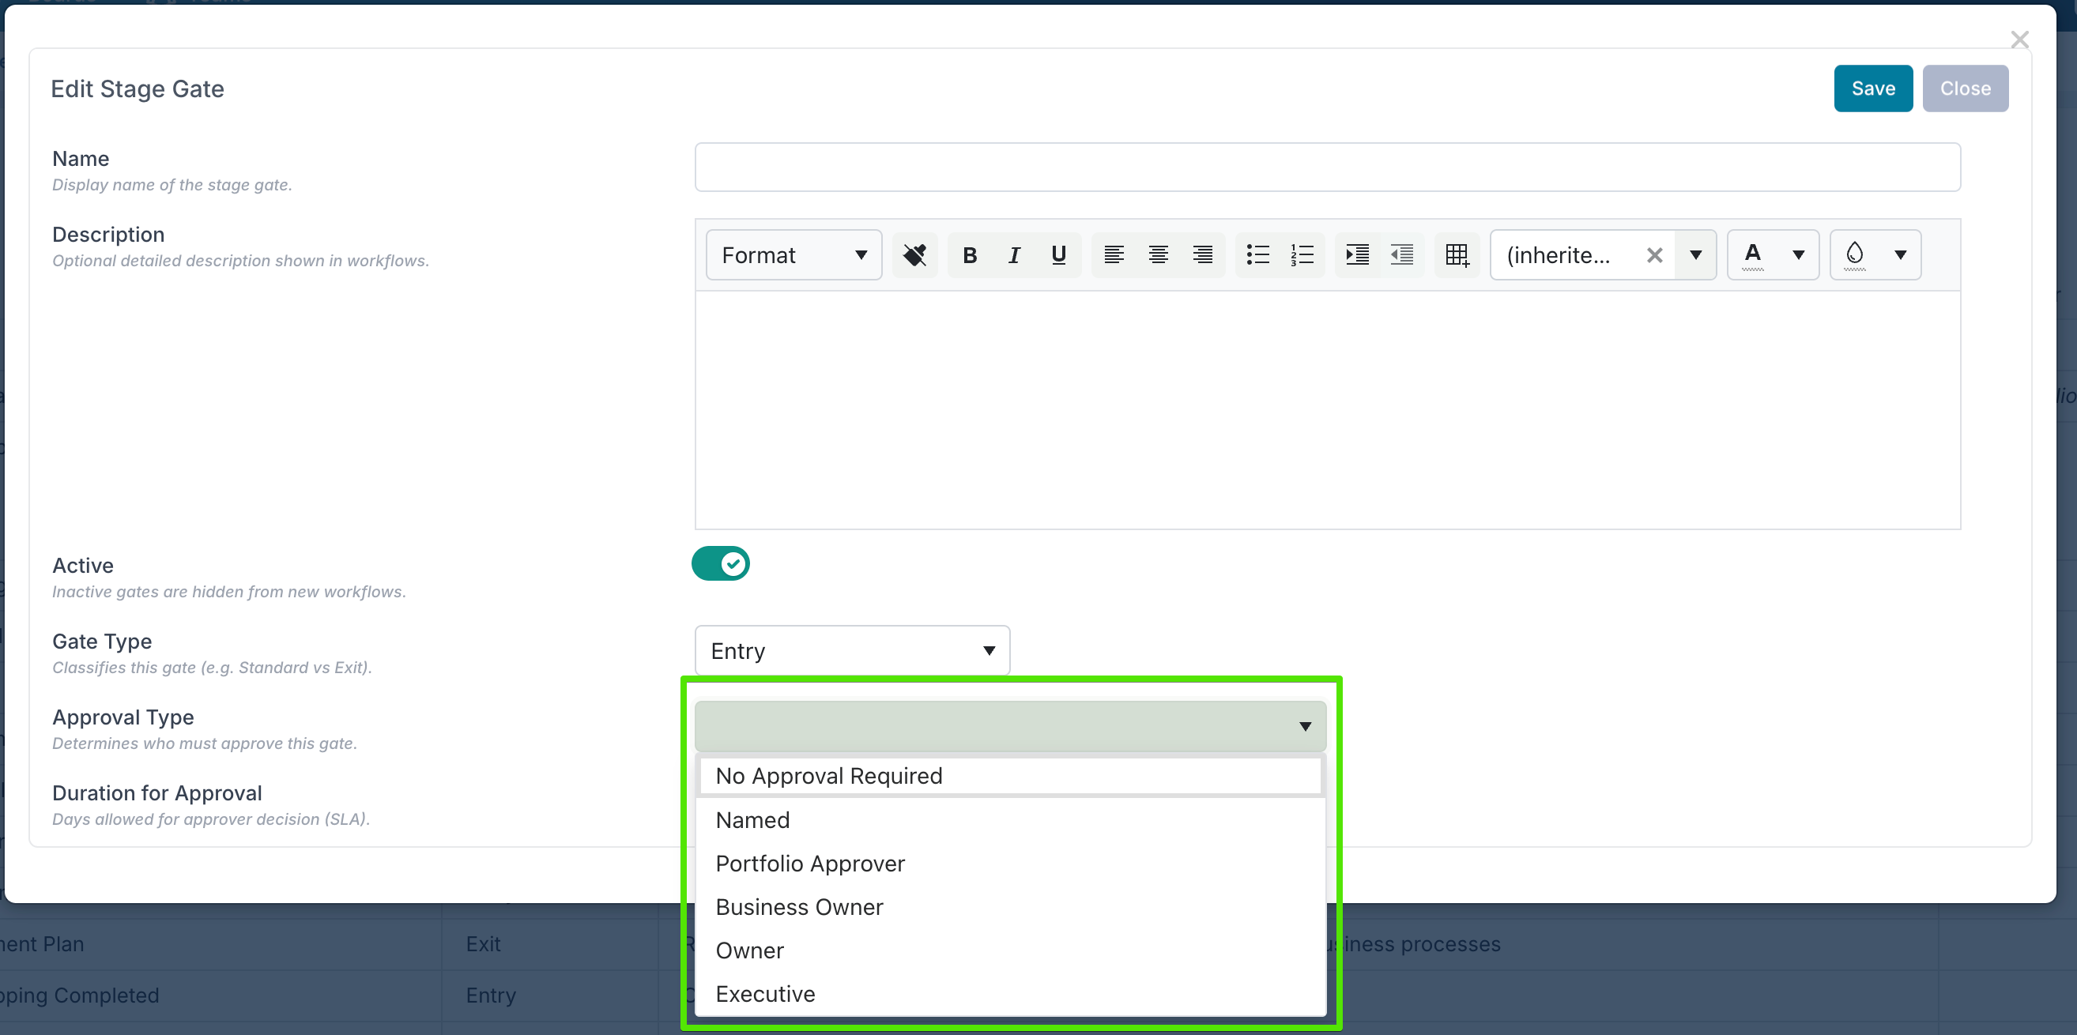Toggle italic formatting
This screenshot has width=2077, height=1035.
click(x=1014, y=255)
